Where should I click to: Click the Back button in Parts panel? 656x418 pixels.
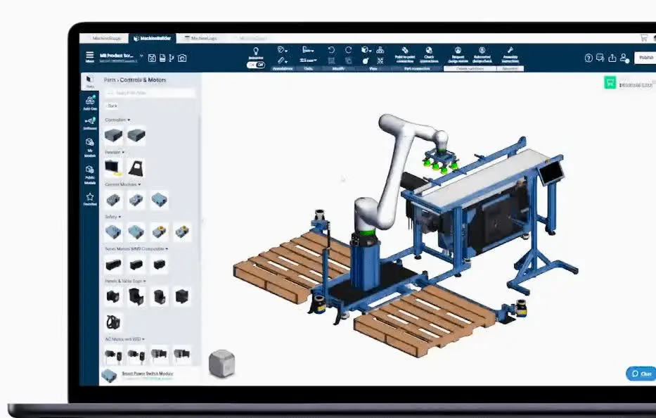(112, 106)
